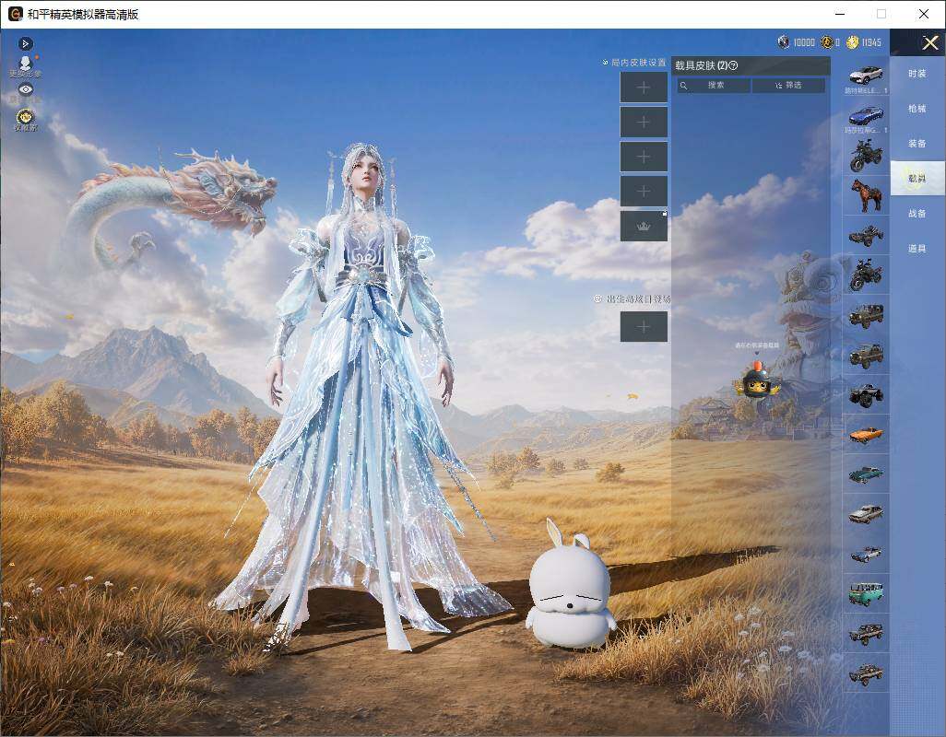
Task: Select the white sports car skin thumbnail
Action: (x=866, y=76)
